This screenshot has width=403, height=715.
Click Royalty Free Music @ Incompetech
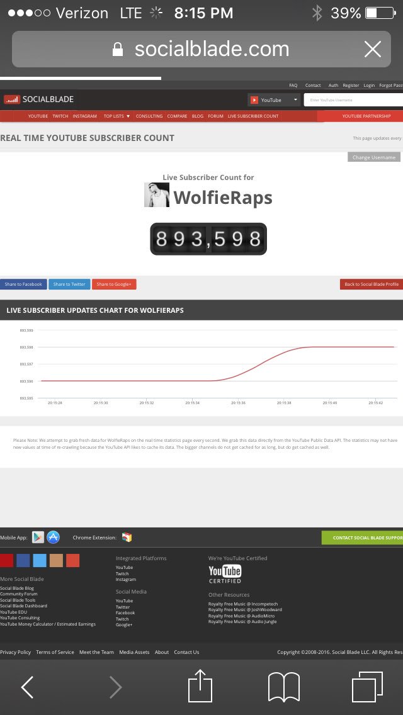pos(243,604)
